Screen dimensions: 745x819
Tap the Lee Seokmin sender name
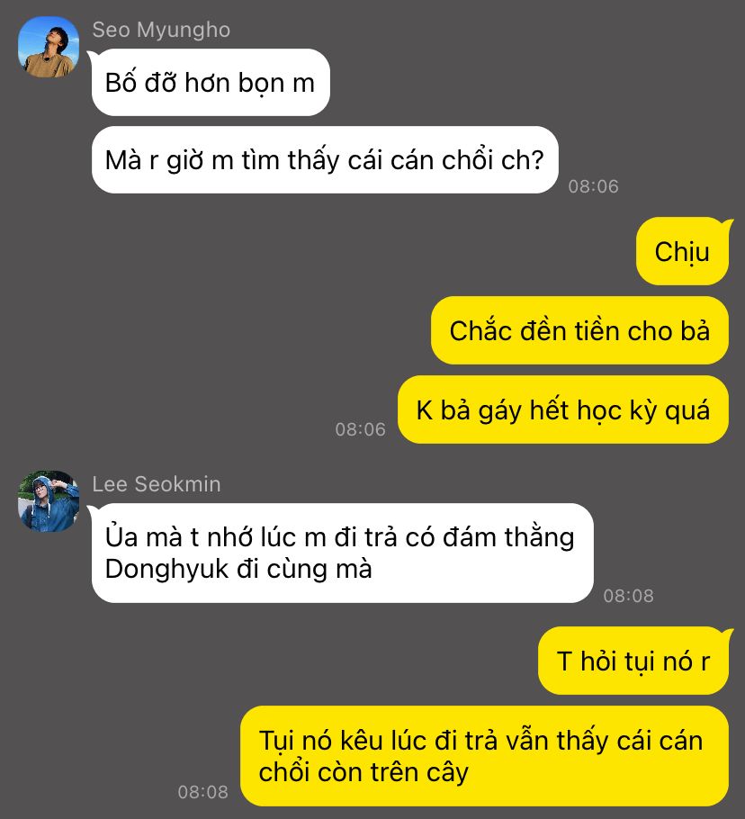point(157,484)
